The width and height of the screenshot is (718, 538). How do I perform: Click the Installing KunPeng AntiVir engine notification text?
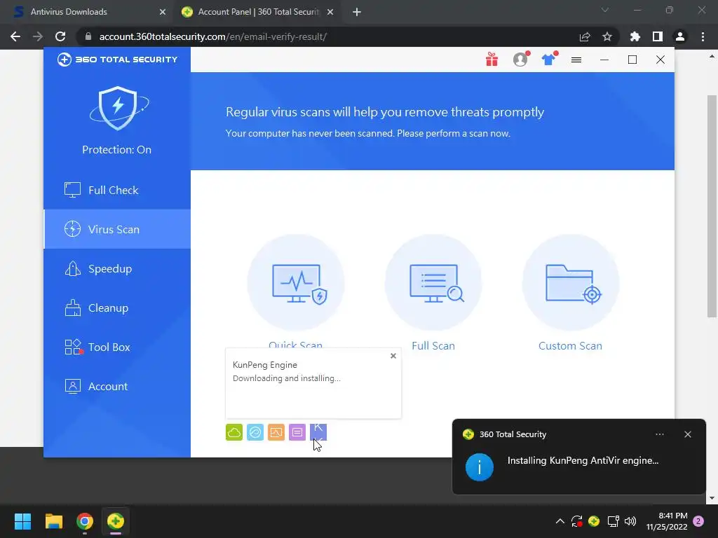point(583,461)
